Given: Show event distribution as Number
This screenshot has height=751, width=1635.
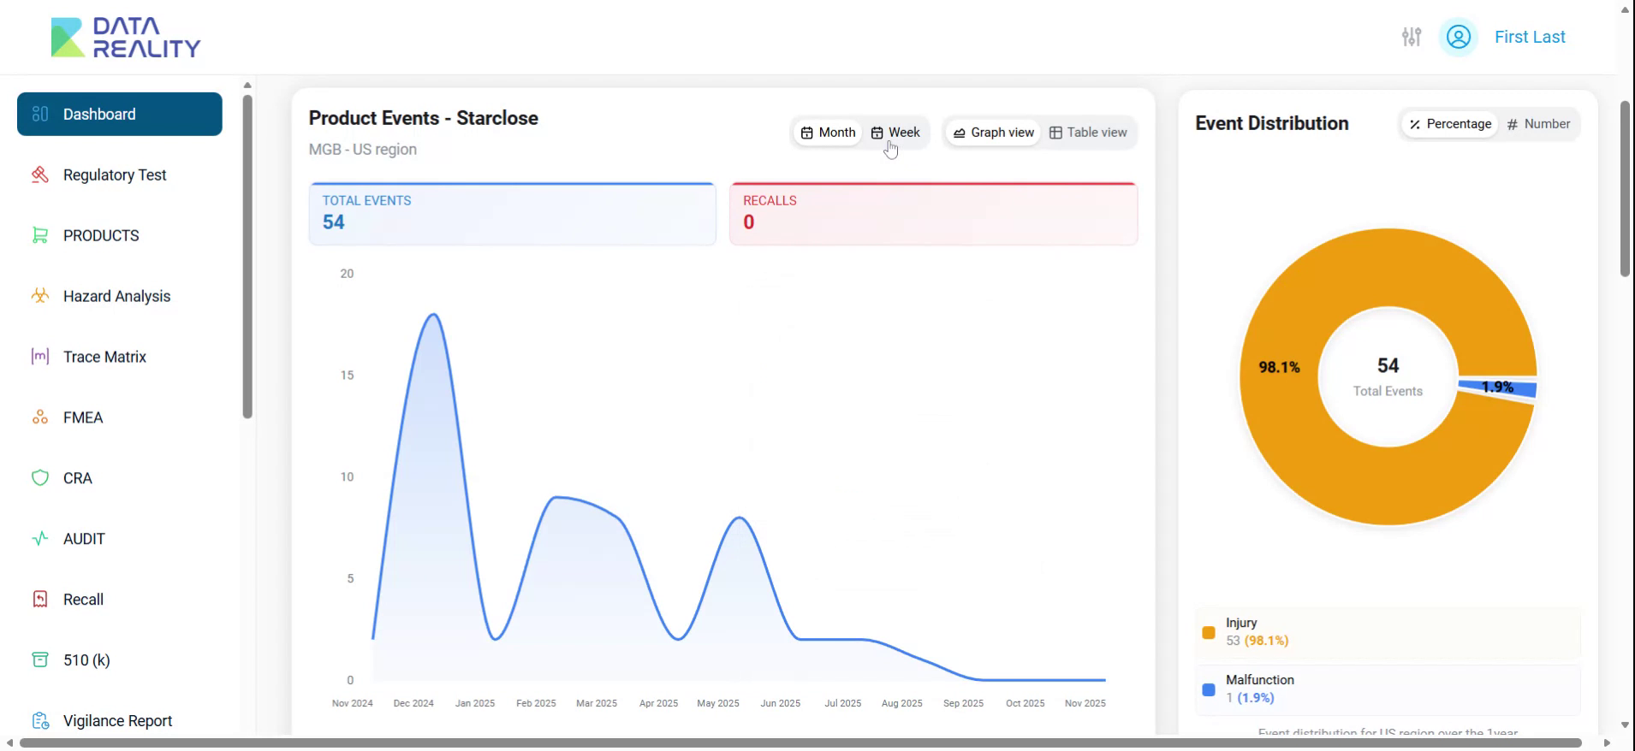Looking at the screenshot, I should (x=1538, y=124).
